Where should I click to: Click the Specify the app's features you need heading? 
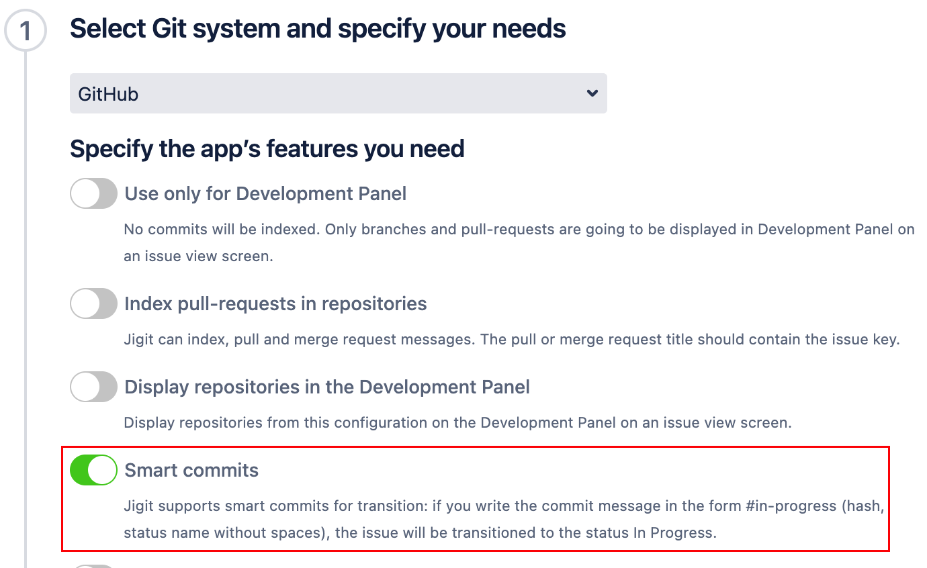[267, 148]
